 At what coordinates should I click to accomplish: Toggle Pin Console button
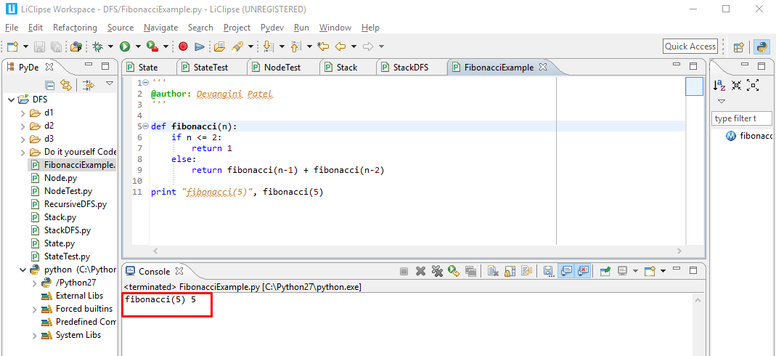tap(605, 271)
